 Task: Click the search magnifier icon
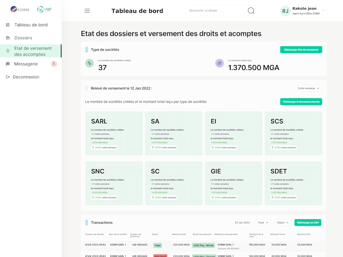coord(251,10)
